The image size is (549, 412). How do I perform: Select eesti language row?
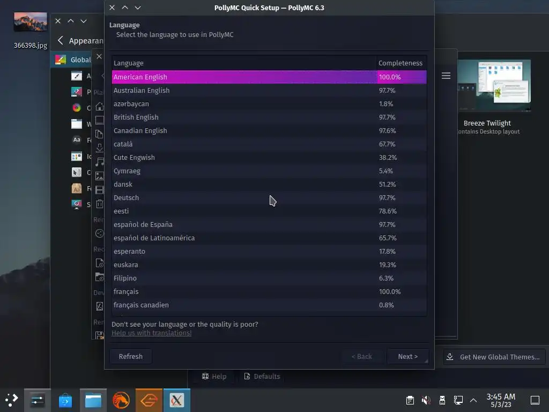(269, 211)
